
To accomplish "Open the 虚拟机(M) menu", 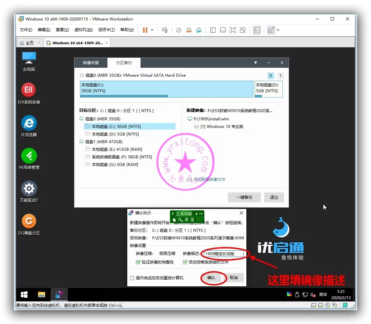I will pyautogui.click(x=83, y=30).
